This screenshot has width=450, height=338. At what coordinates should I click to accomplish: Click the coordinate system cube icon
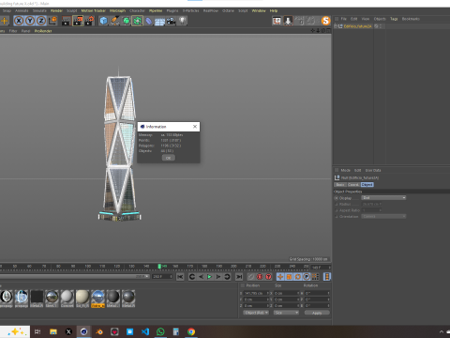pos(52,21)
